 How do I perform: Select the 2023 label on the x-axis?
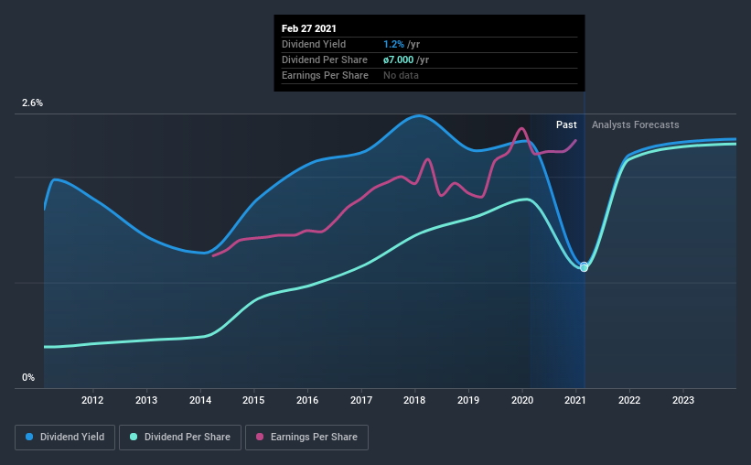683,400
